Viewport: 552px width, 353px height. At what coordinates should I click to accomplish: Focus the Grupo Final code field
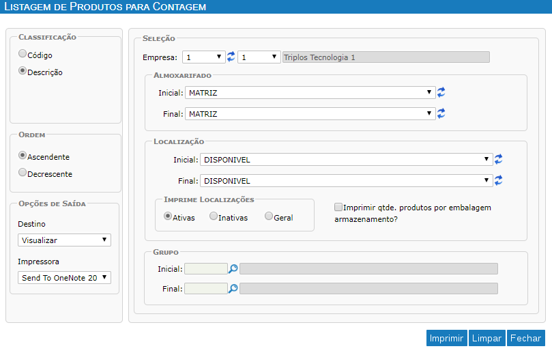tap(206, 289)
